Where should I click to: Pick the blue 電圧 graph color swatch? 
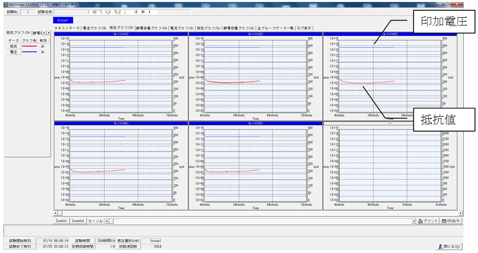30,52
